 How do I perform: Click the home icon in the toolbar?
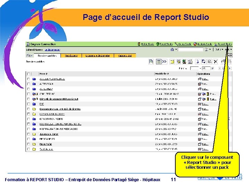pos(172,50)
